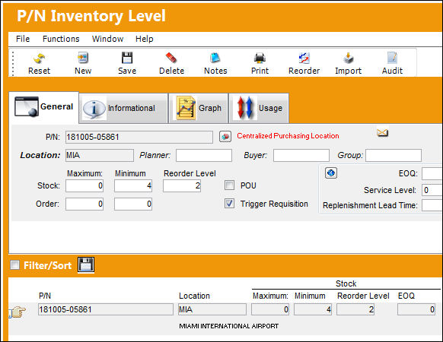Image resolution: width=443 pixels, height=342 pixels.
Task: Click the Stock Maximum field
Action: point(84,185)
